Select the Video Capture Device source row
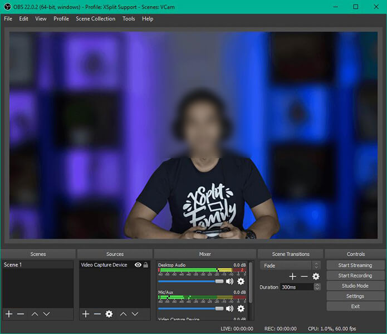This screenshot has height=334, width=387. click(x=115, y=264)
